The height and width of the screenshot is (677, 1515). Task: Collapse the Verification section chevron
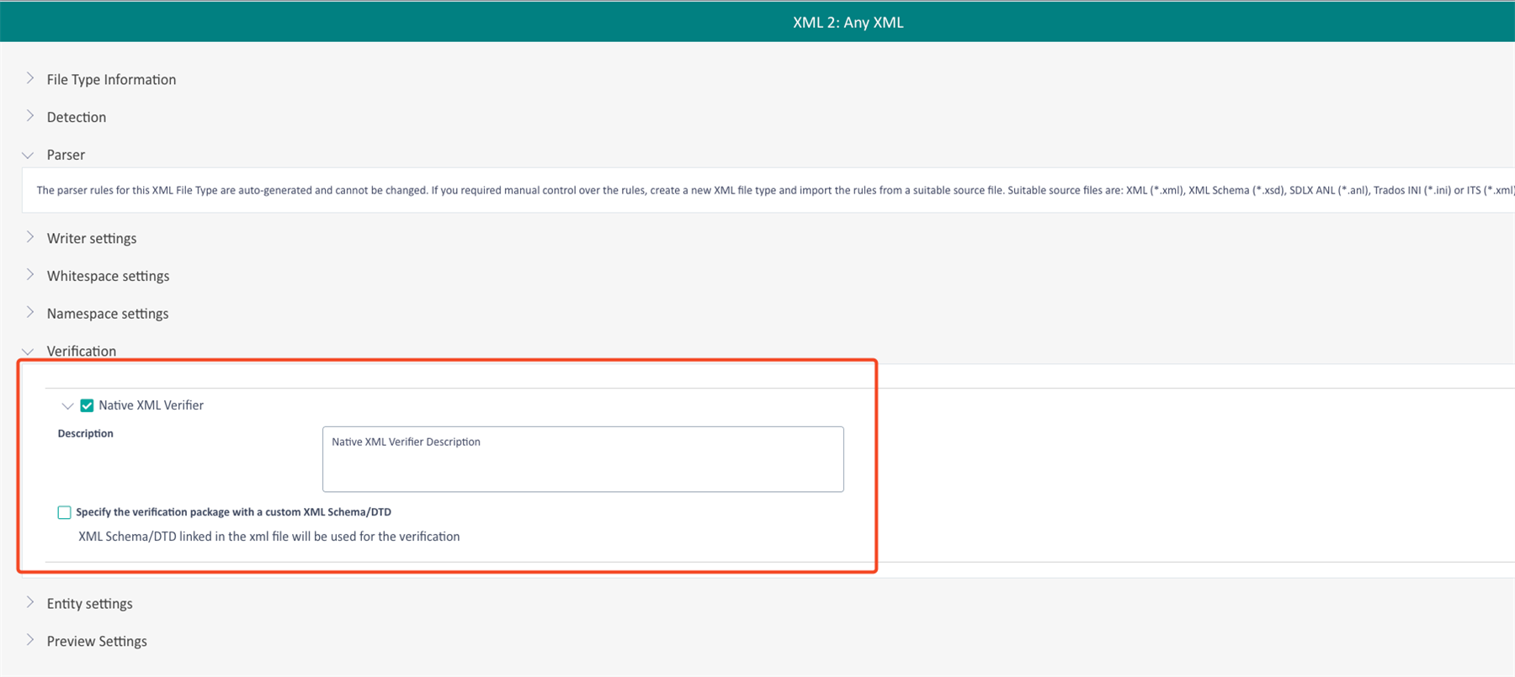29,352
